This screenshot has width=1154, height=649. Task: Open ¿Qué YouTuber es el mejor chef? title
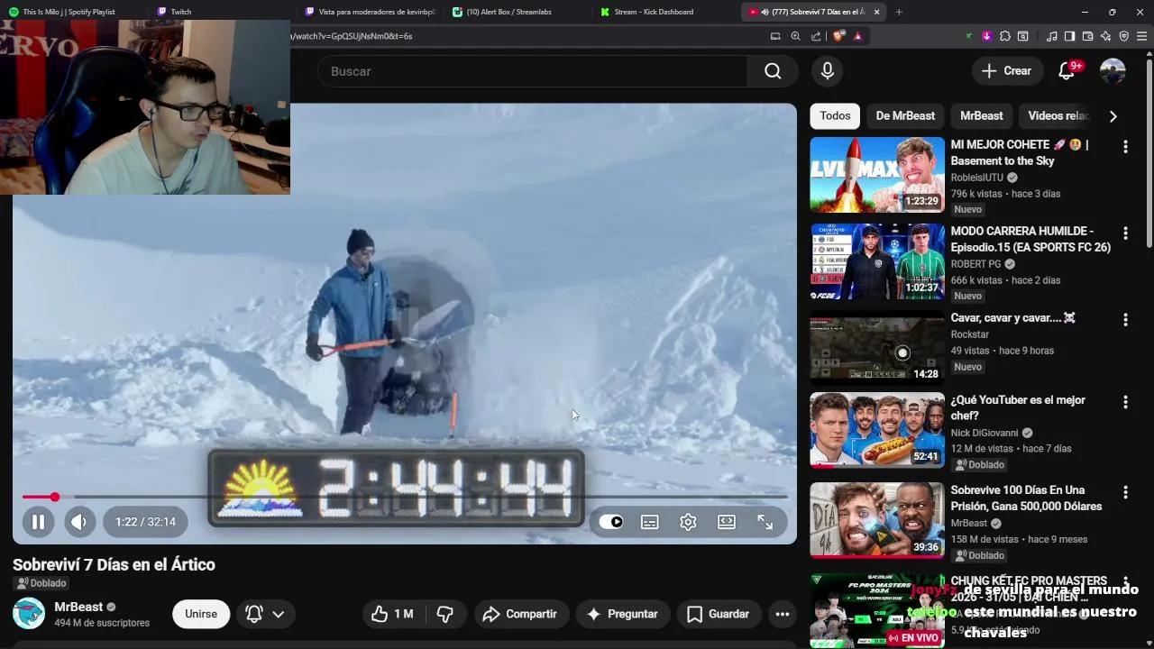(x=1018, y=408)
